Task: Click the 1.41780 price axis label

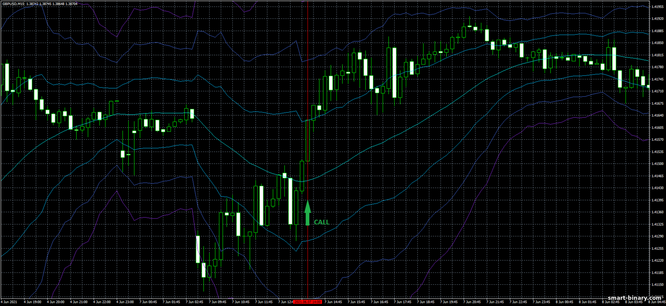Action: coord(657,67)
